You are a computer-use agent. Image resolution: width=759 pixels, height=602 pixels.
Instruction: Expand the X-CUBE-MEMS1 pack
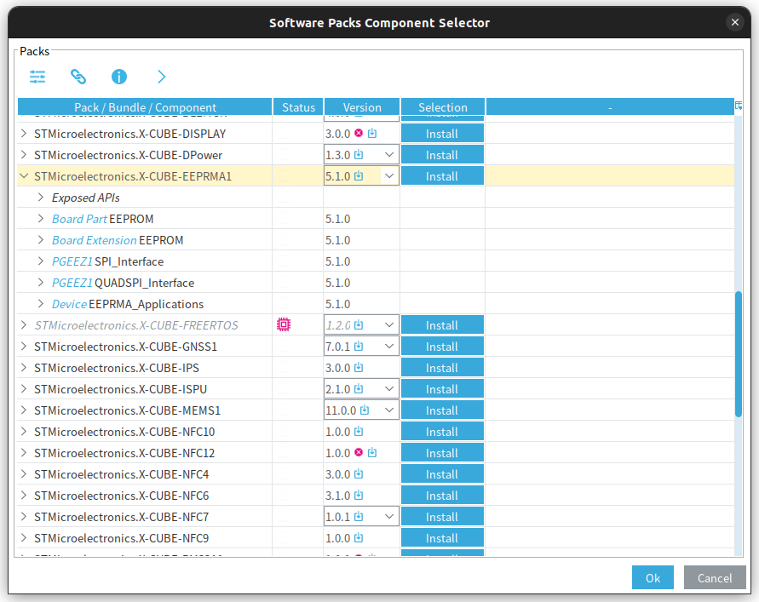pos(23,410)
